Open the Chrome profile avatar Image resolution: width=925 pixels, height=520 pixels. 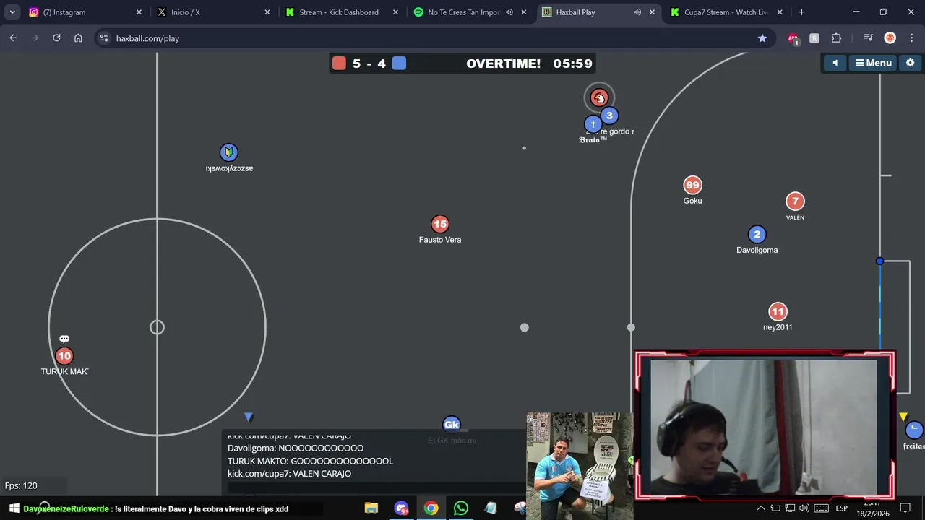coord(890,38)
